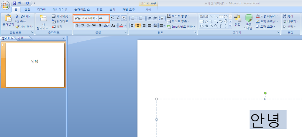Image resolution: width=302 pixels, height=137 pixels.
Task: Click the Delete slide (삭제) button
Action: [57, 26]
